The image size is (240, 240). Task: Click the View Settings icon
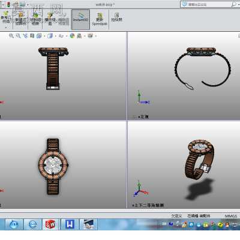click(x=91, y=36)
